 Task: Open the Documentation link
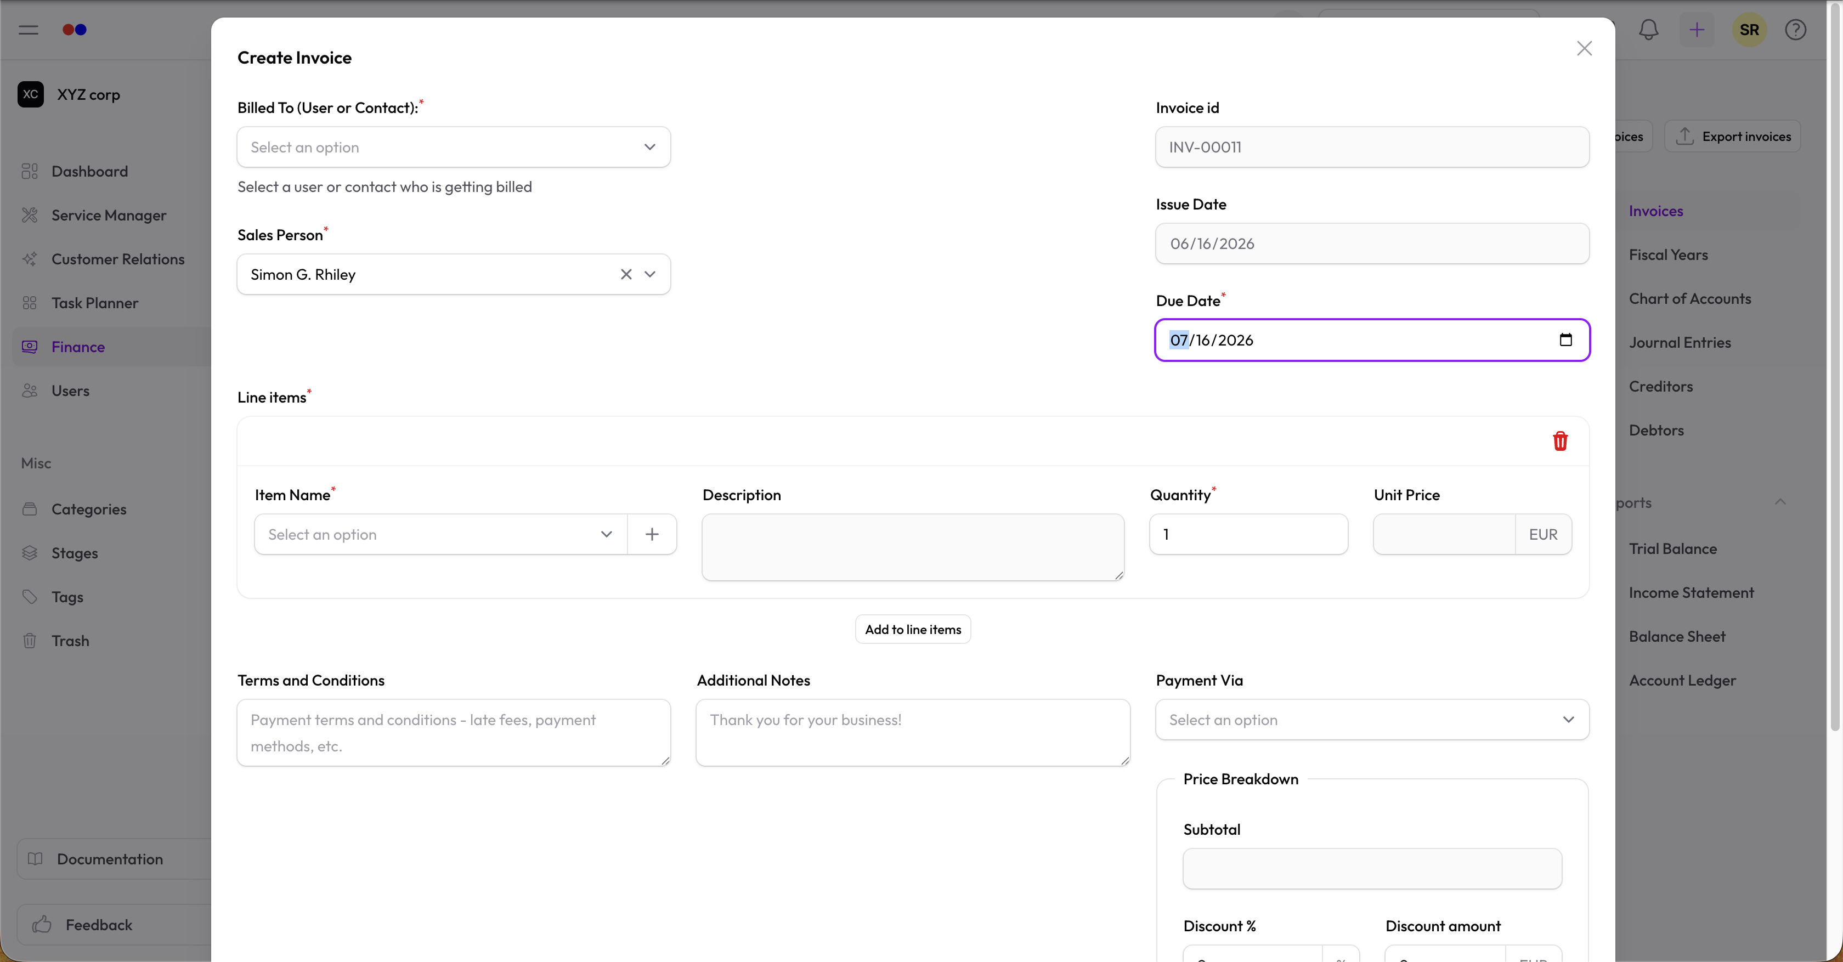point(115,858)
